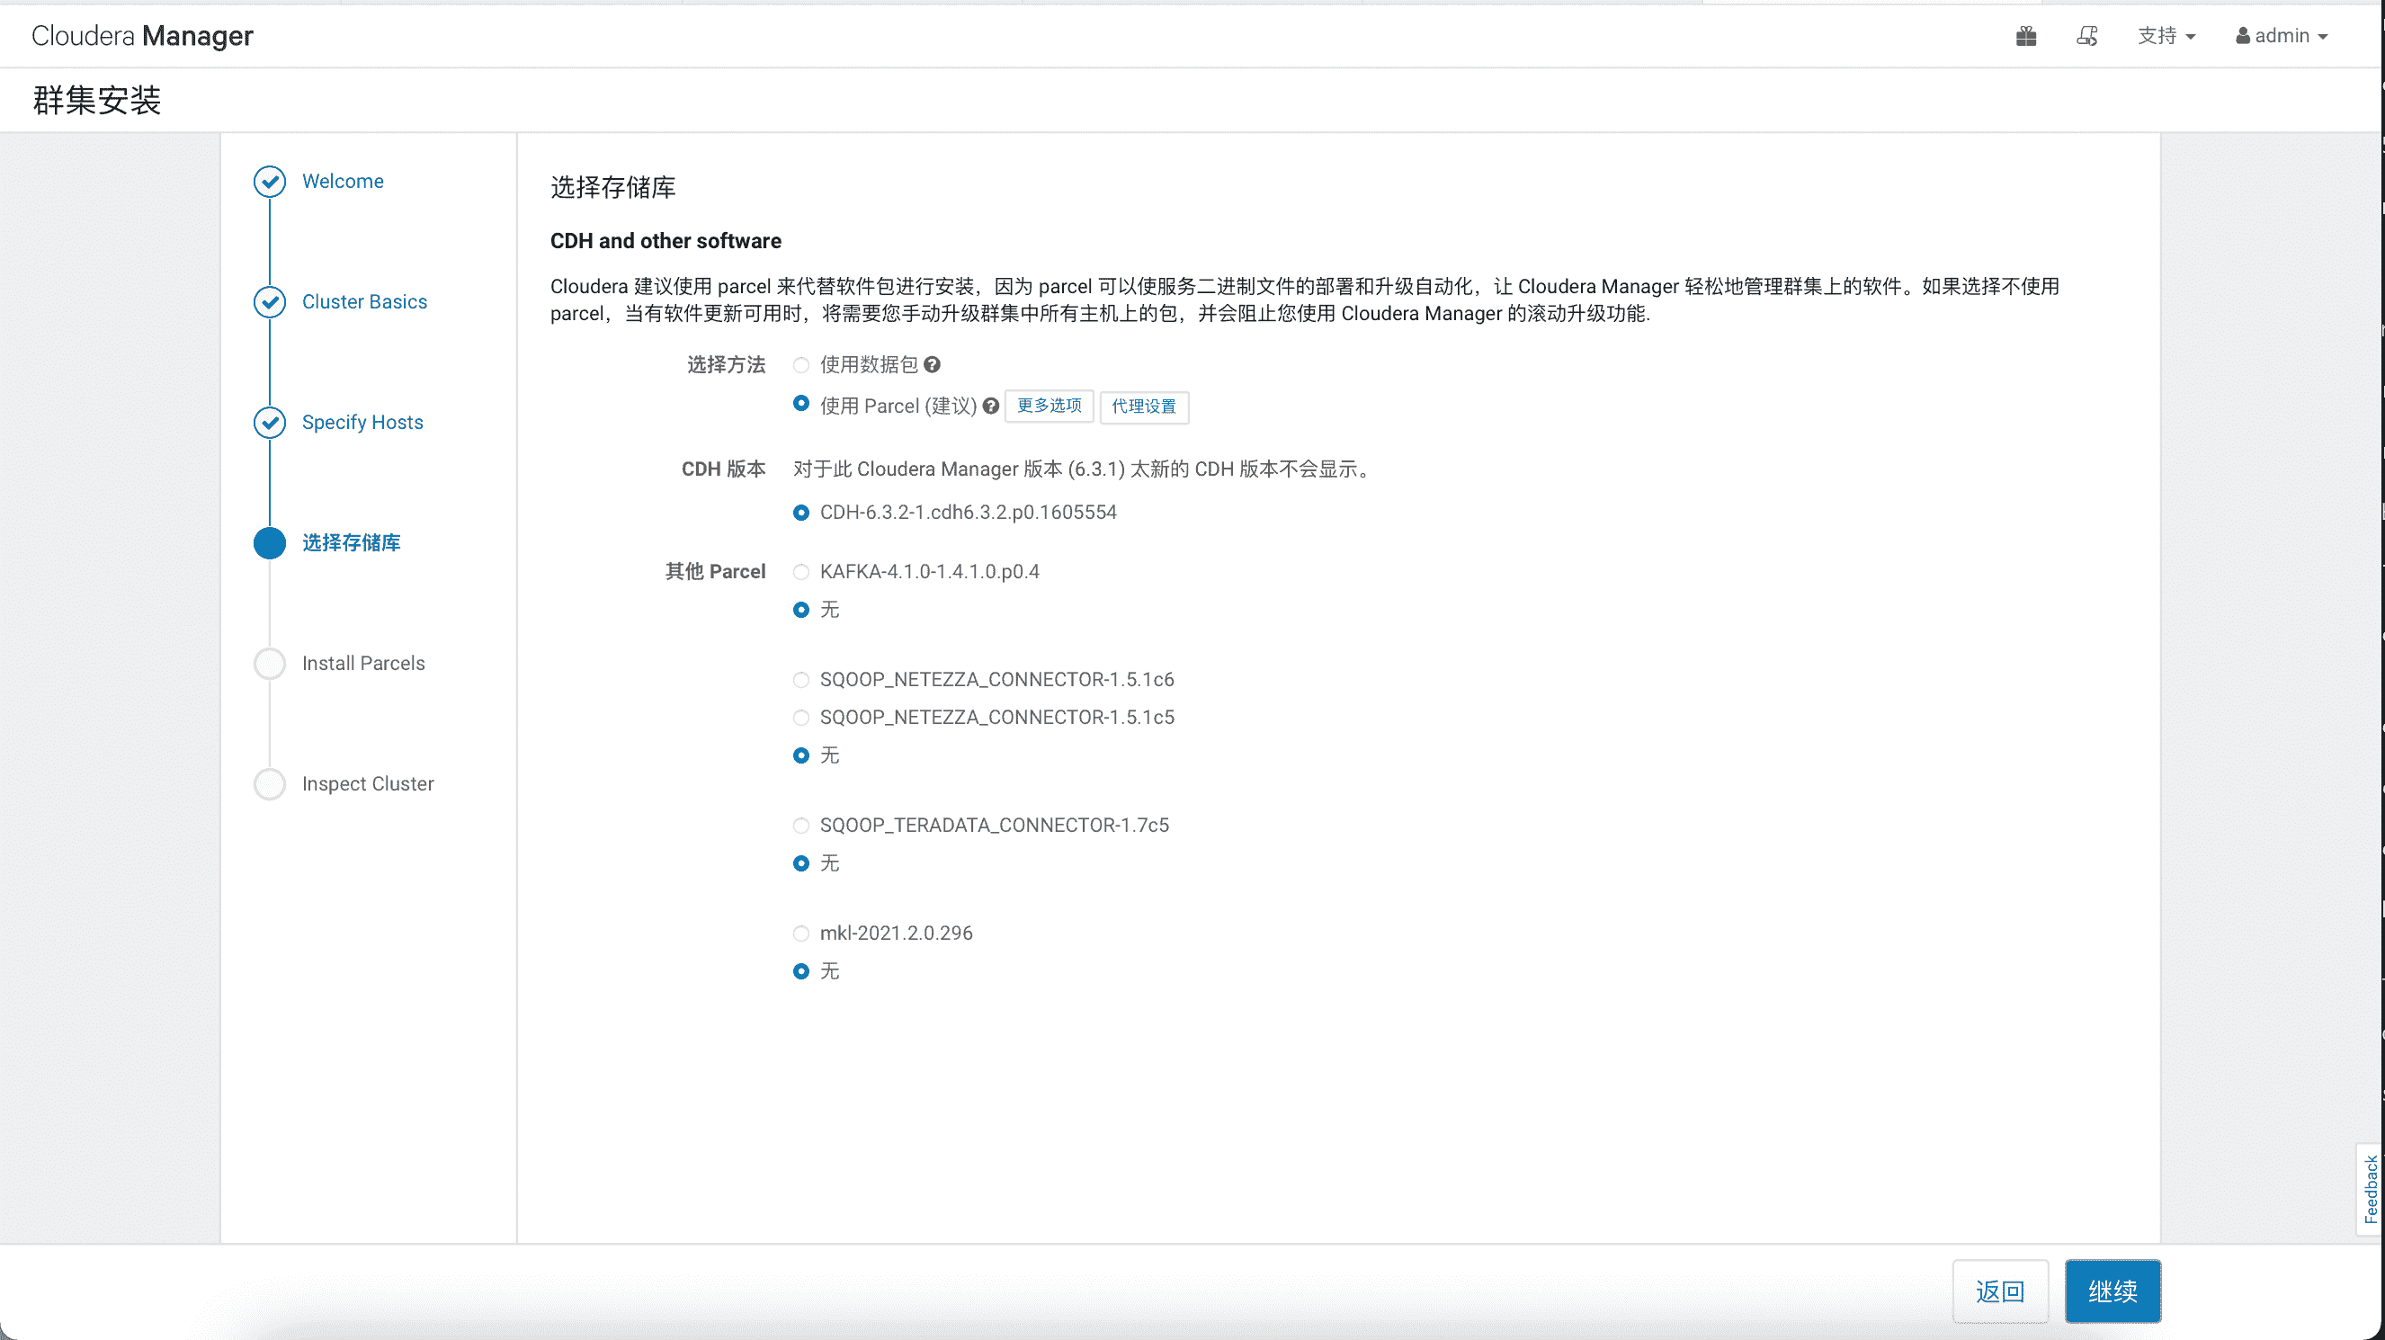Select mkl-2021.2.0.296 parcel radio
This screenshot has height=1340, width=2385.
pyautogui.click(x=801, y=934)
